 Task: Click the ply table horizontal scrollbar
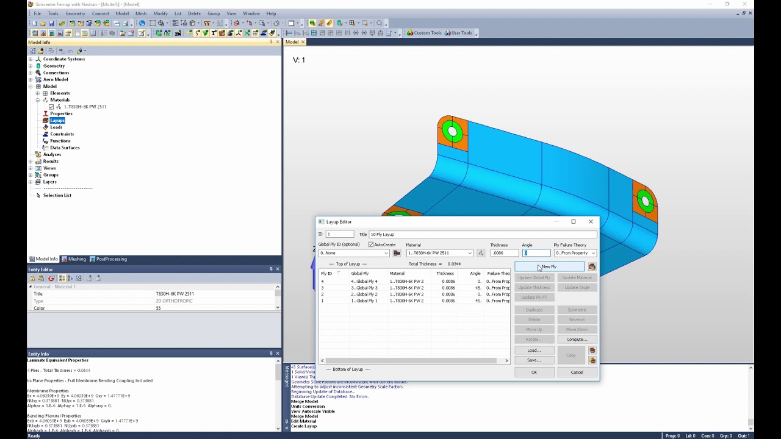414,361
